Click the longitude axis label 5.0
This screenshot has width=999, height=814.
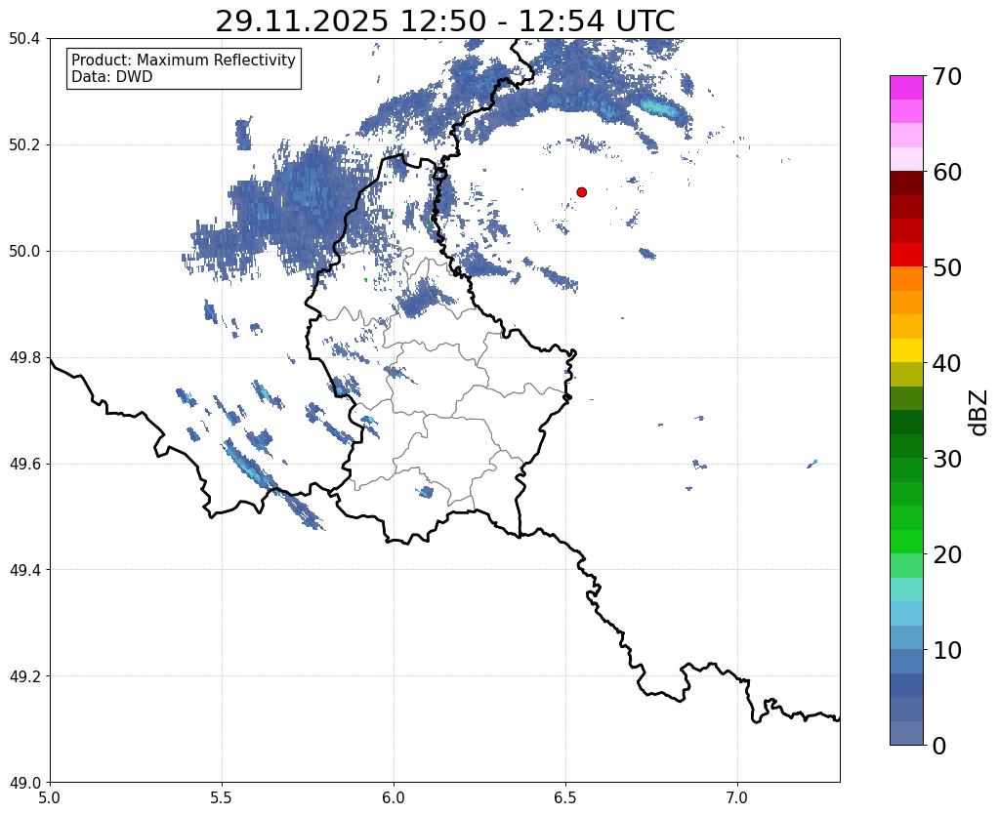(50, 797)
